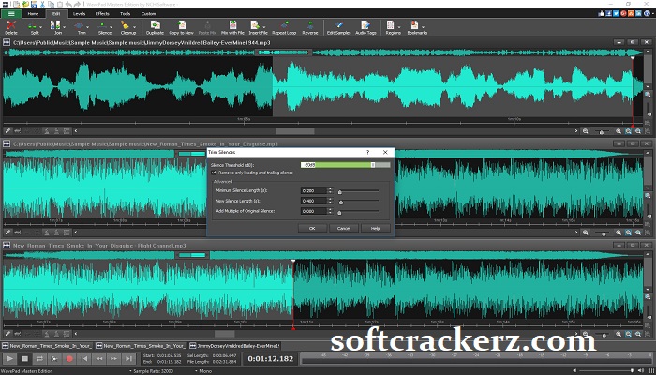Click the Rewind button

pyautogui.click(x=99, y=359)
